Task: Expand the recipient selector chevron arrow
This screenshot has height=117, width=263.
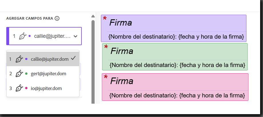Action: coord(75,36)
